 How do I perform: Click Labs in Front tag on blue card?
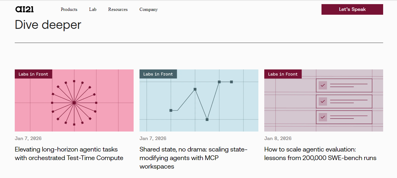pos(158,74)
